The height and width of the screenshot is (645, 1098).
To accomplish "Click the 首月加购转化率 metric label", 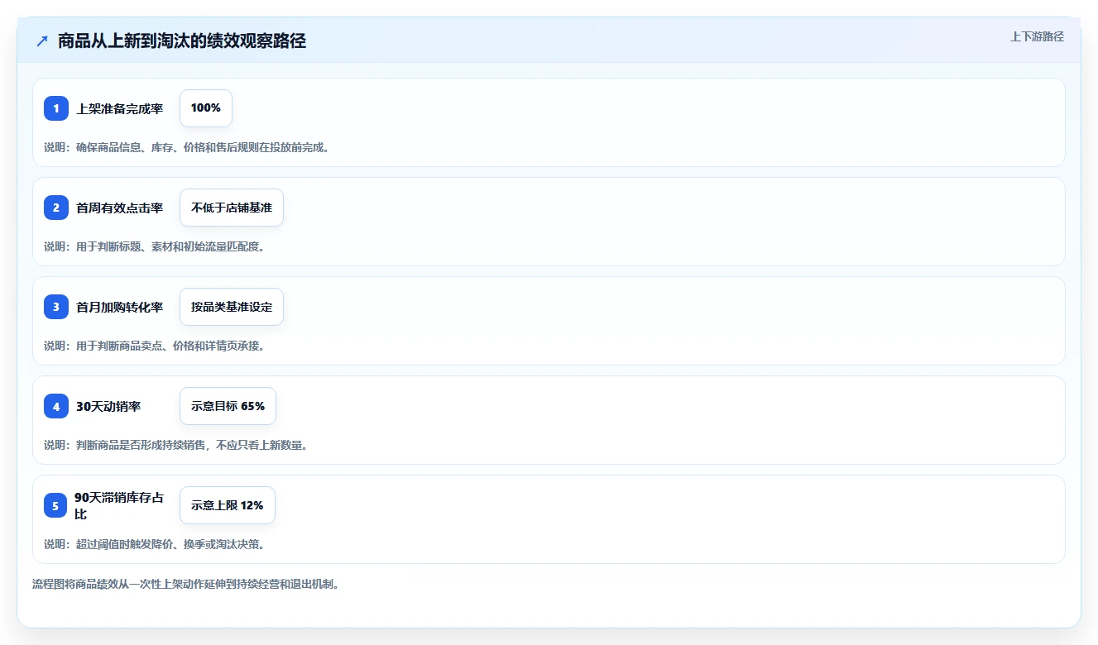I will (120, 307).
